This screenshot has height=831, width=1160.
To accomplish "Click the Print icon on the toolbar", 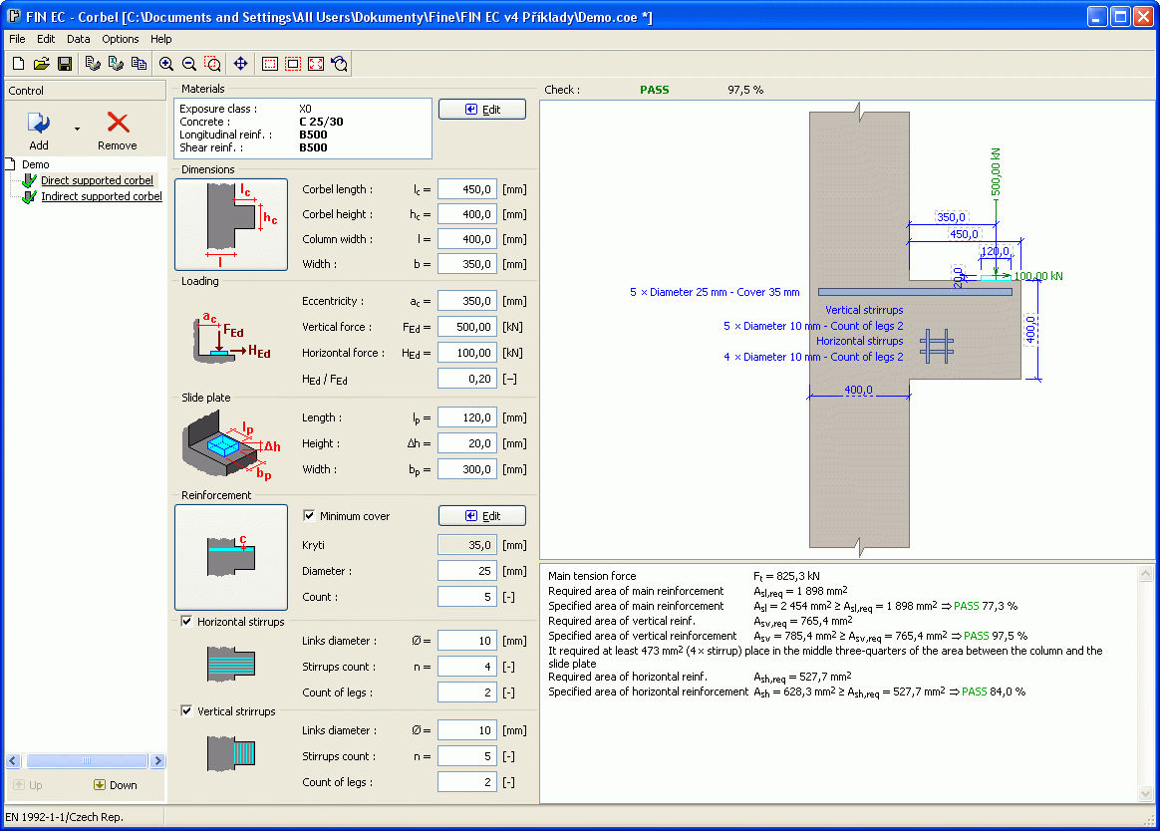I will click(91, 63).
